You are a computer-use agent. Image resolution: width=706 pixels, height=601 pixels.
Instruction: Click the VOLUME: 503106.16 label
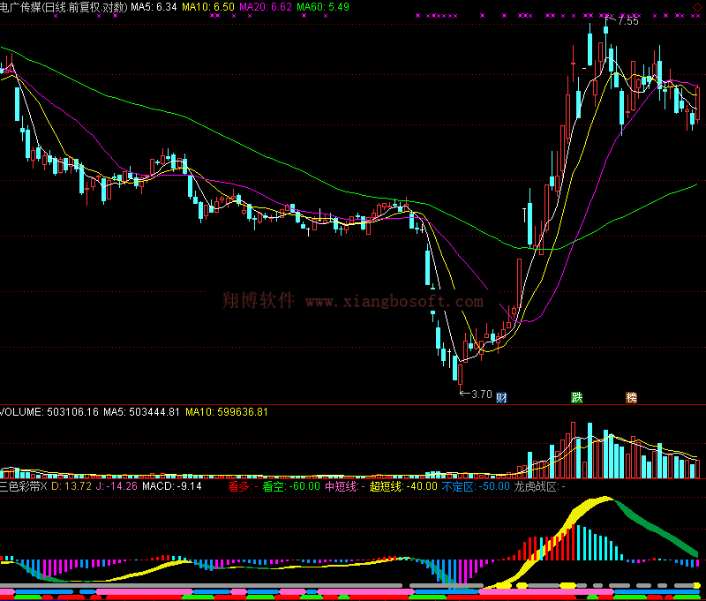[x=49, y=412]
